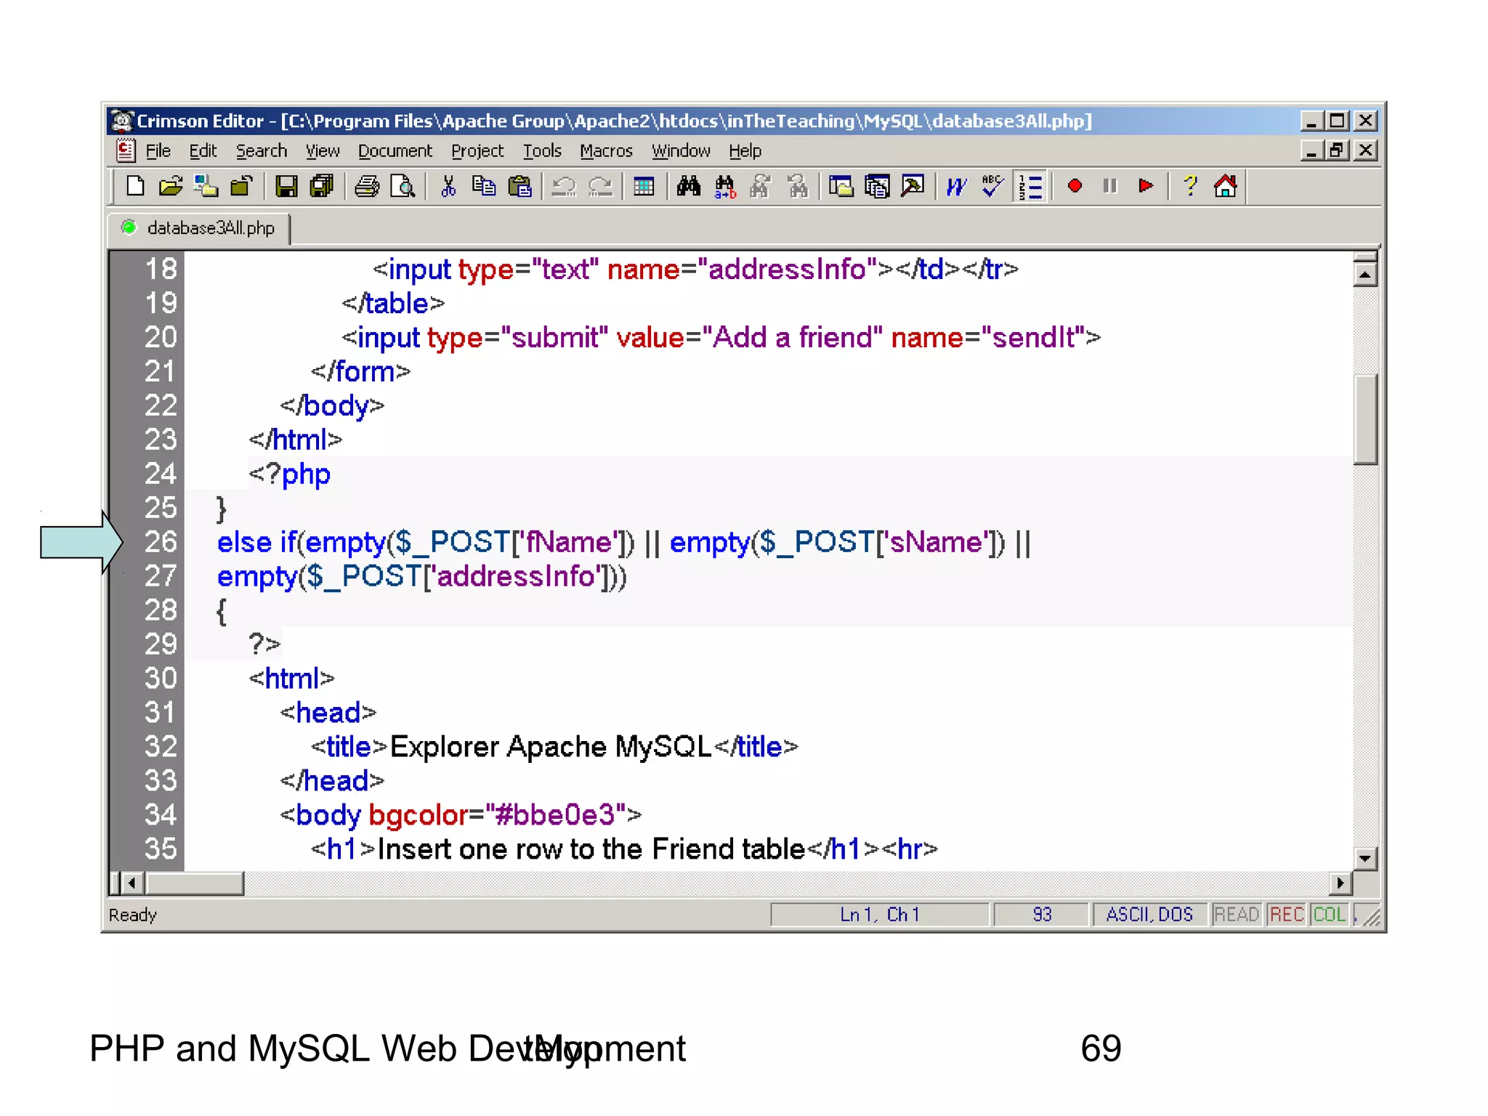Redo with the Redo arrow icon
The image size is (1488, 1116).
coord(600,187)
